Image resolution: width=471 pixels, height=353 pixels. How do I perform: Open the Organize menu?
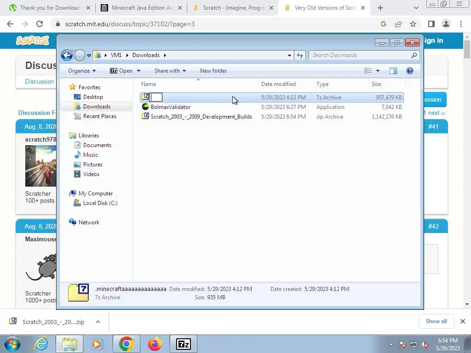pyautogui.click(x=82, y=71)
